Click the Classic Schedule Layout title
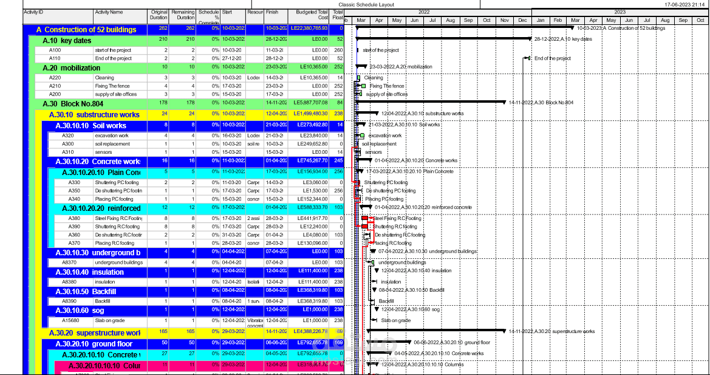Viewport: 710px width, 375px height. (x=366, y=4)
